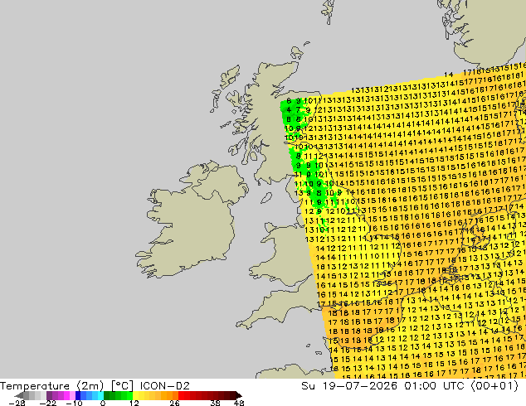Click the '[°C]' unit label
The width and height of the screenshot is (526, 406).
point(122,386)
